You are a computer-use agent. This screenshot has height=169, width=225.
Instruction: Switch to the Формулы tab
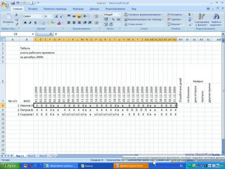pos(78,9)
